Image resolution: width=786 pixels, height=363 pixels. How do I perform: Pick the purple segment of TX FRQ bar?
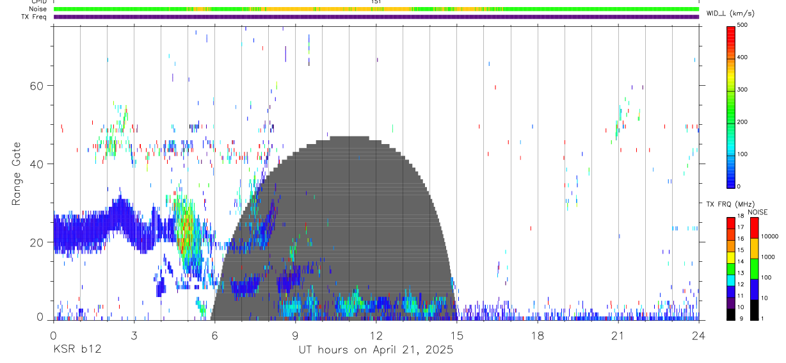[x=730, y=303]
